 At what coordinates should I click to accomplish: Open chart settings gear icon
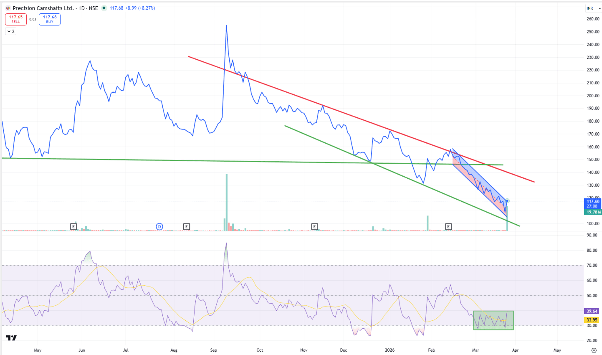pos(594,350)
